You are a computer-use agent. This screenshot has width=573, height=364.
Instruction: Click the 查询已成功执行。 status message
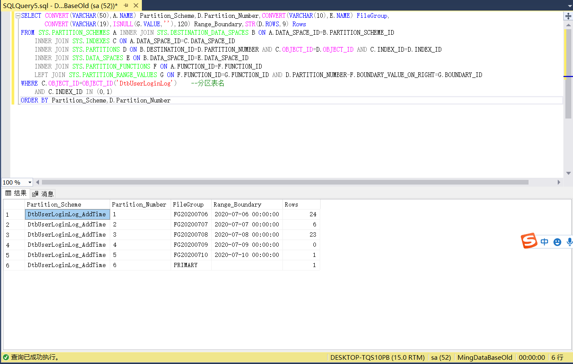(35, 357)
